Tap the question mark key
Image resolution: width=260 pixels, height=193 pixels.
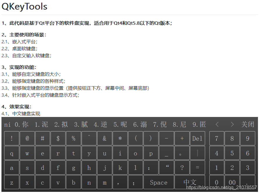click(182, 167)
